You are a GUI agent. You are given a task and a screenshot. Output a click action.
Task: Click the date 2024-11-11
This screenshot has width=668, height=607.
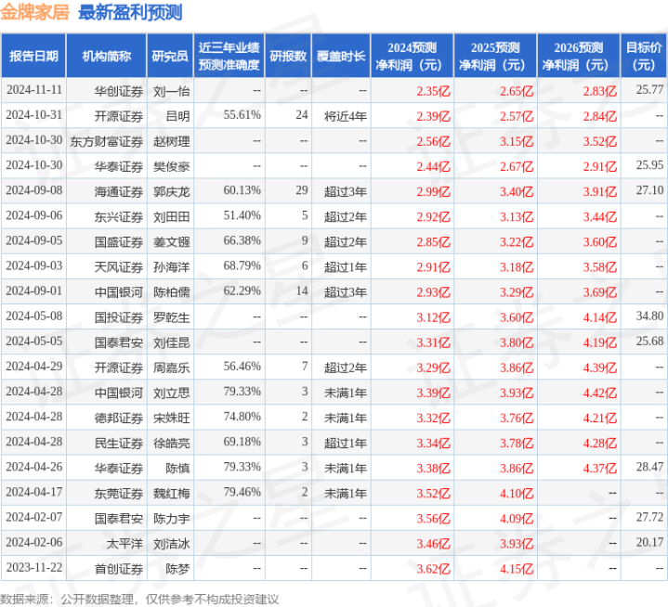[34, 90]
